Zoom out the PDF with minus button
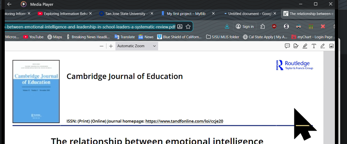Screen dimensions: 347x144 pyautogui.click(x=101, y=46)
